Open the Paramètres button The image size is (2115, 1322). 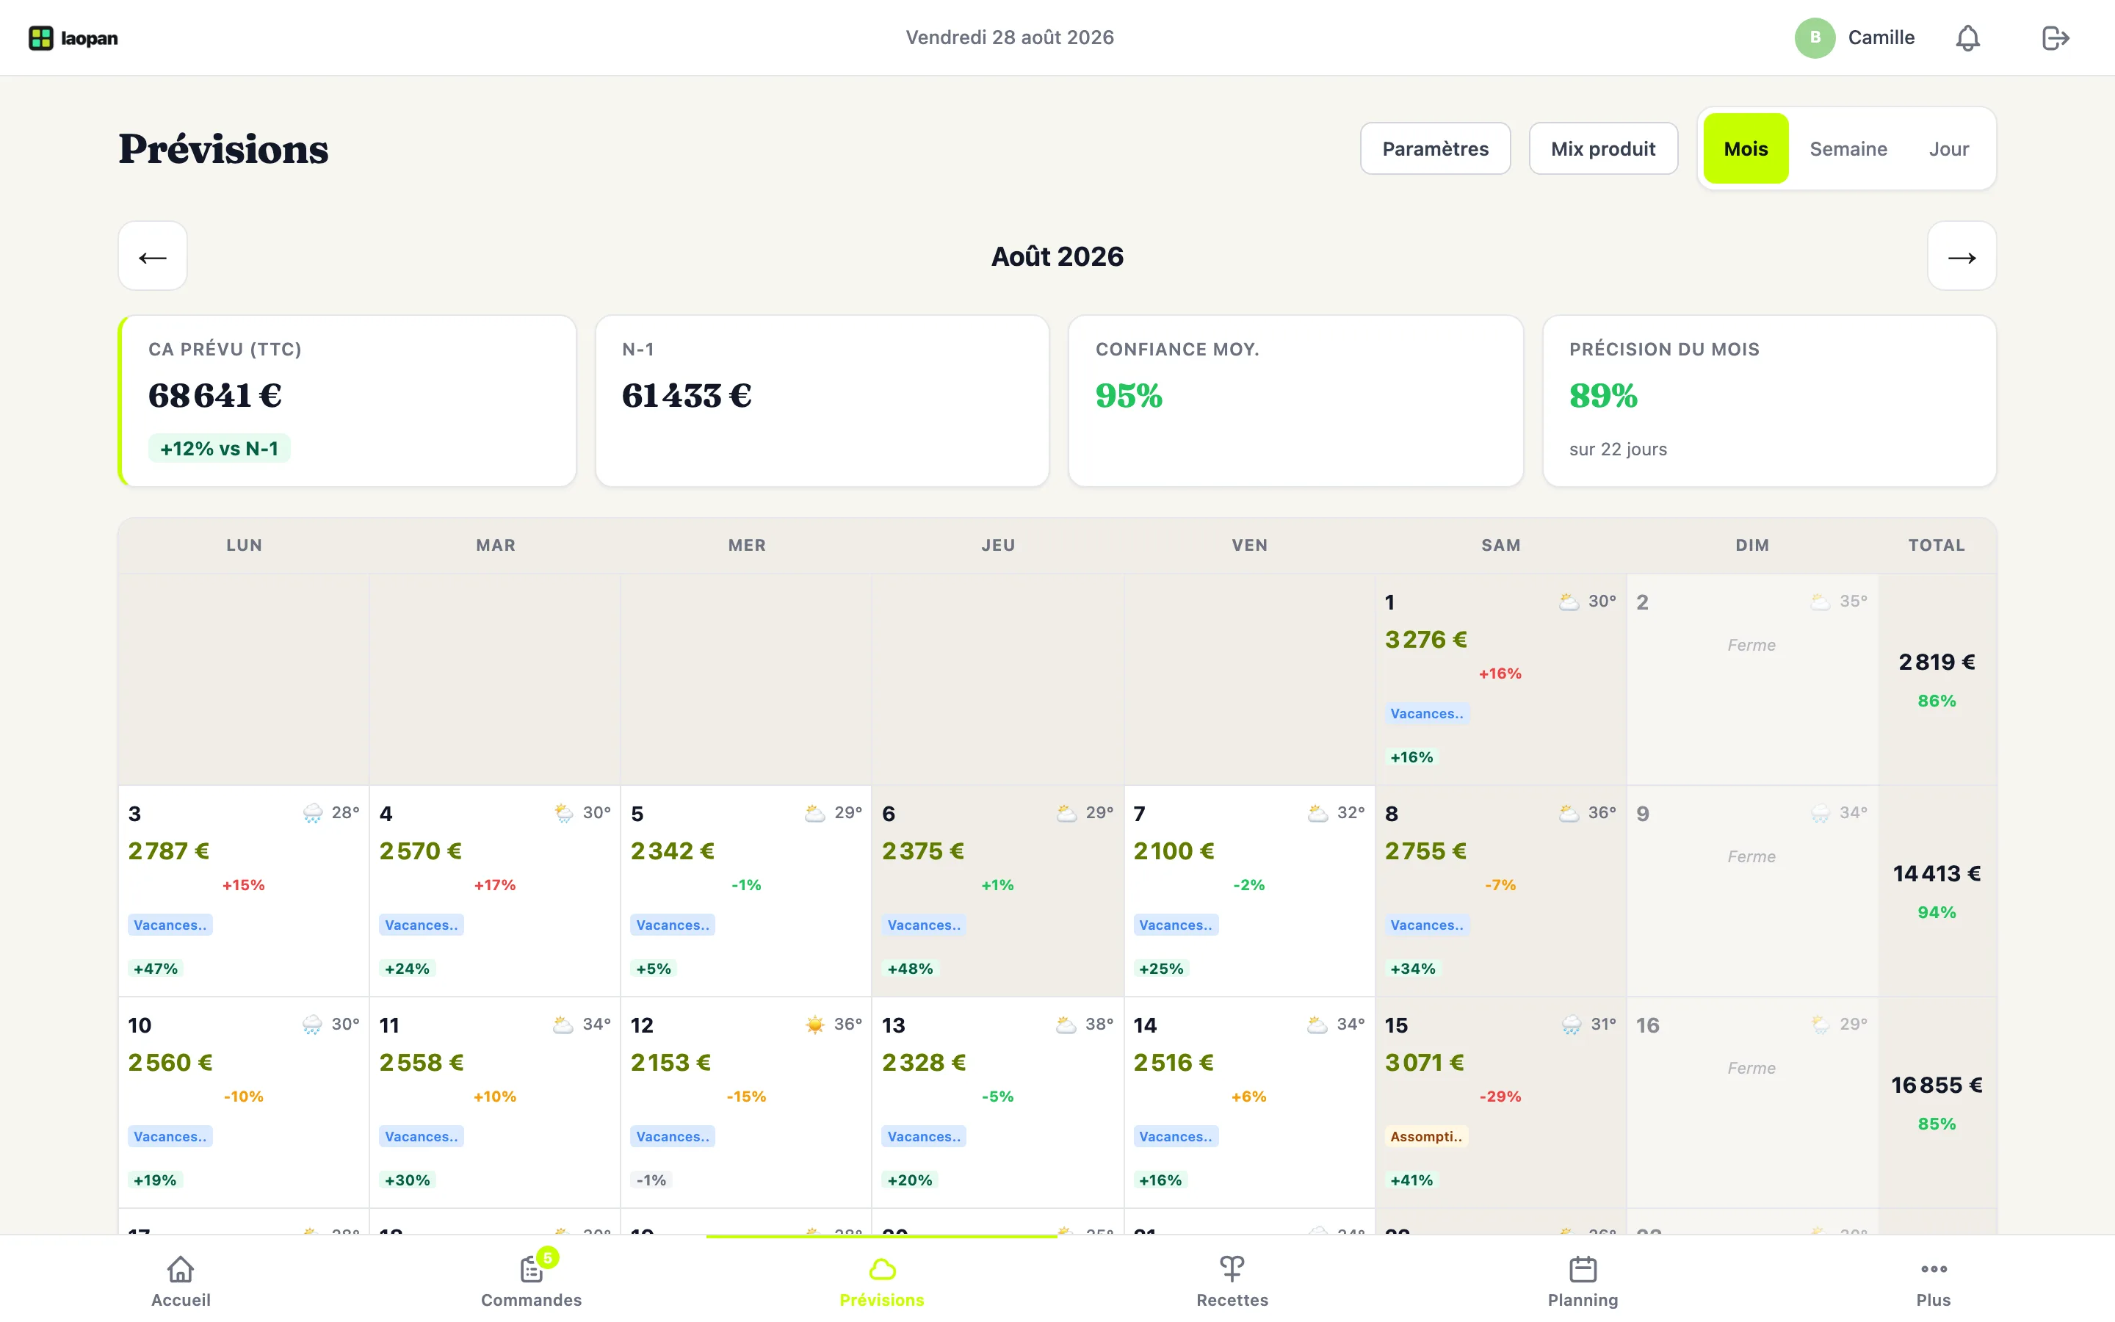tap(1435, 148)
